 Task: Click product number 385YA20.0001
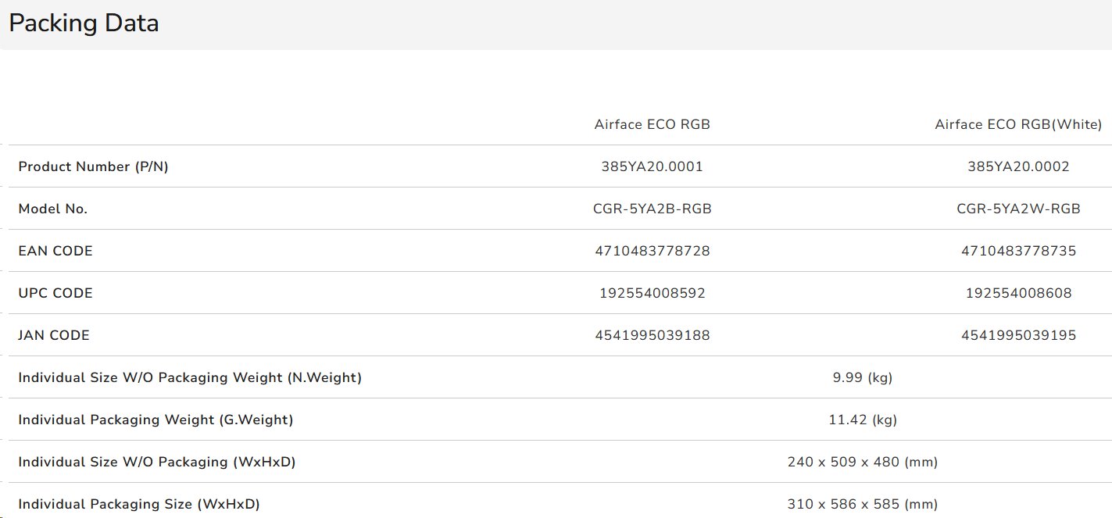652,166
